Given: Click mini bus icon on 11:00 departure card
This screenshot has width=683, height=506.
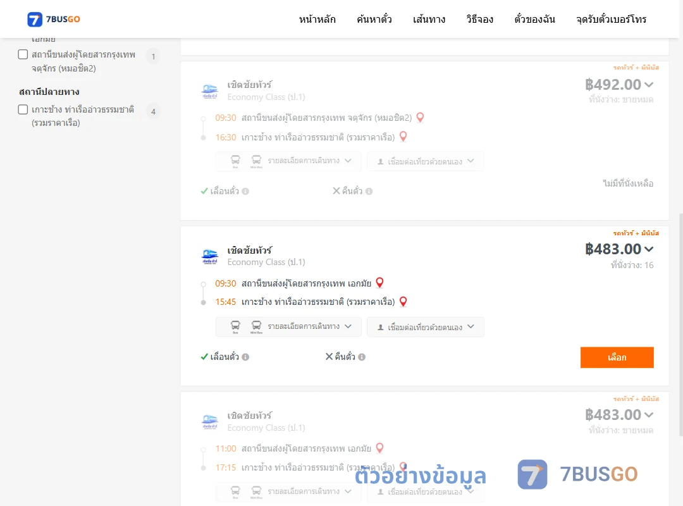Looking at the screenshot, I should point(257,492).
